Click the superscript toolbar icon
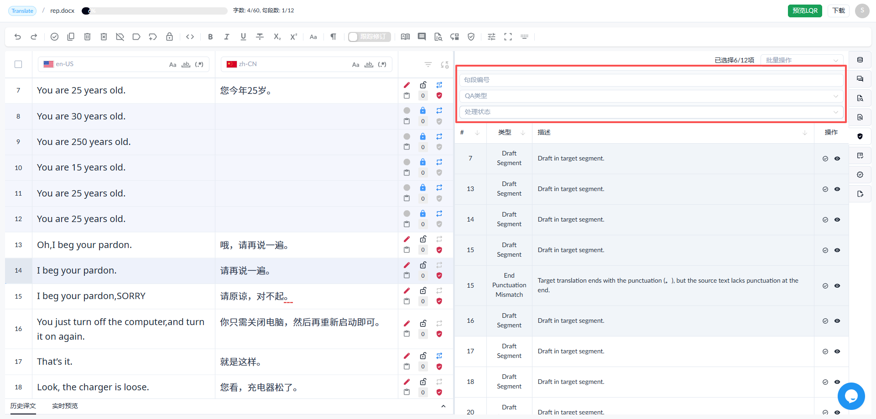Viewport: 876px width, 419px height. [293, 37]
